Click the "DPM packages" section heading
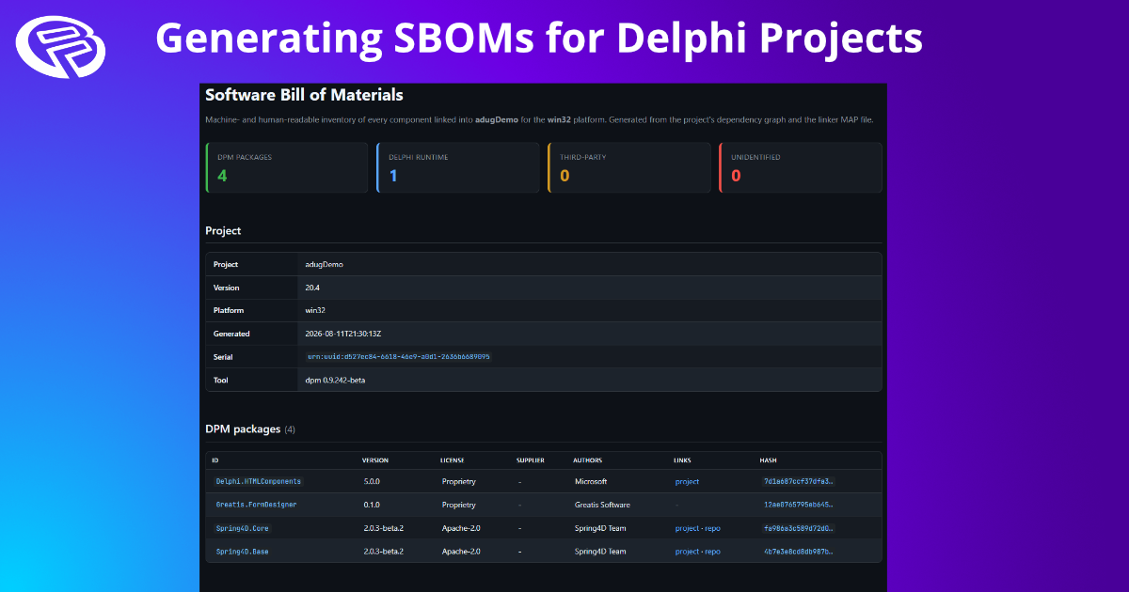Viewport: 1129px width, 592px height. click(x=243, y=429)
